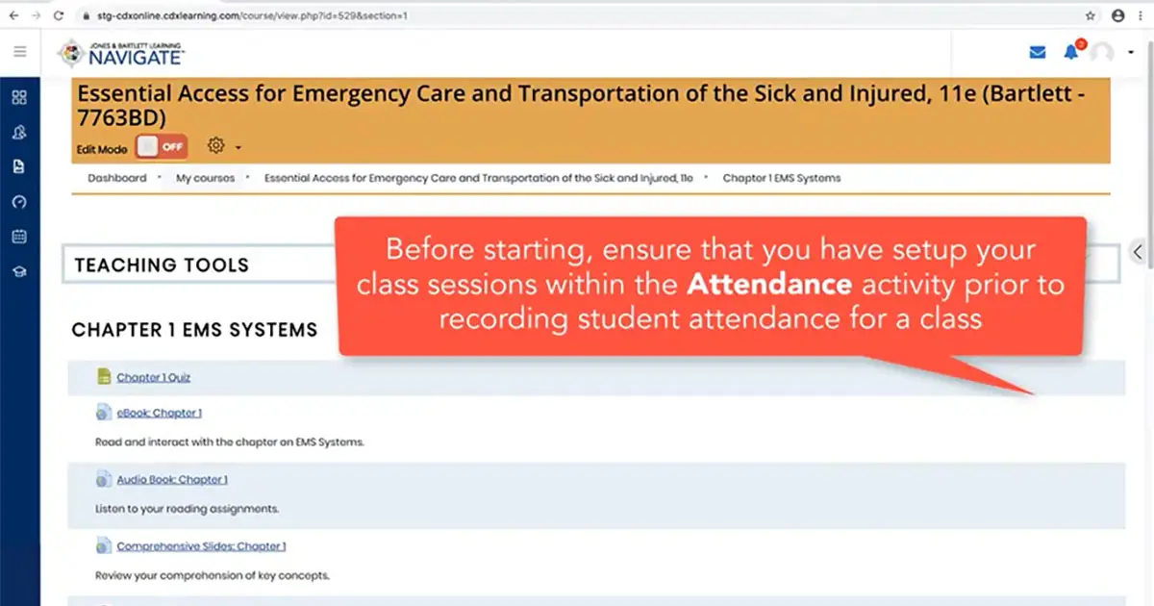Expand the user profile dropdown arrow
Viewport: 1154px width, 606px height.
pyautogui.click(x=1132, y=53)
